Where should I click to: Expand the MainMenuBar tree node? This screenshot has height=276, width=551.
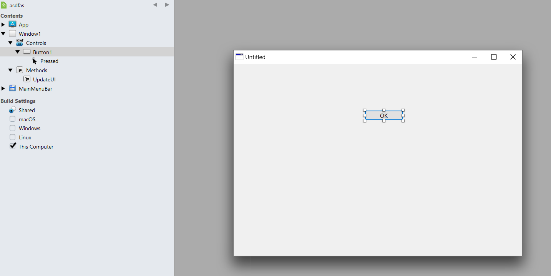click(3, 89)
